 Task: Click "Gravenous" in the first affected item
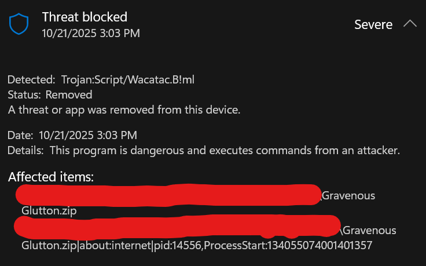(x=348, y=196)
